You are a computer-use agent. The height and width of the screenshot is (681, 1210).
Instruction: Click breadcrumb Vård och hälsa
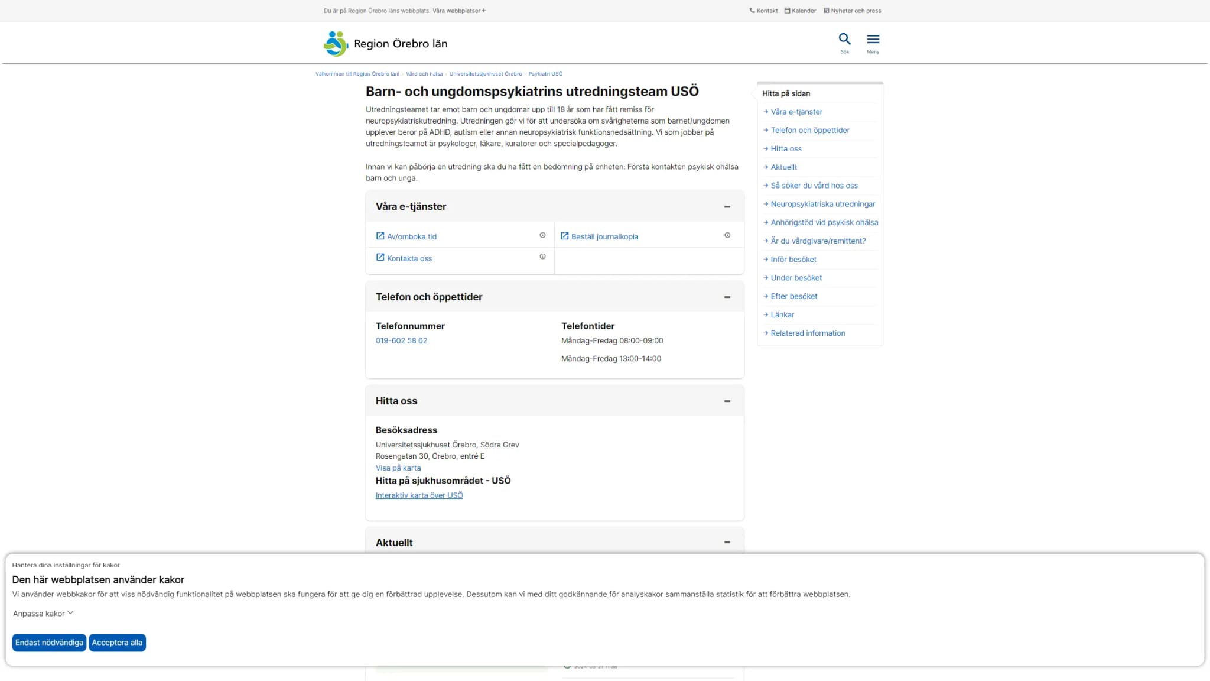click(x=424, y=74)
